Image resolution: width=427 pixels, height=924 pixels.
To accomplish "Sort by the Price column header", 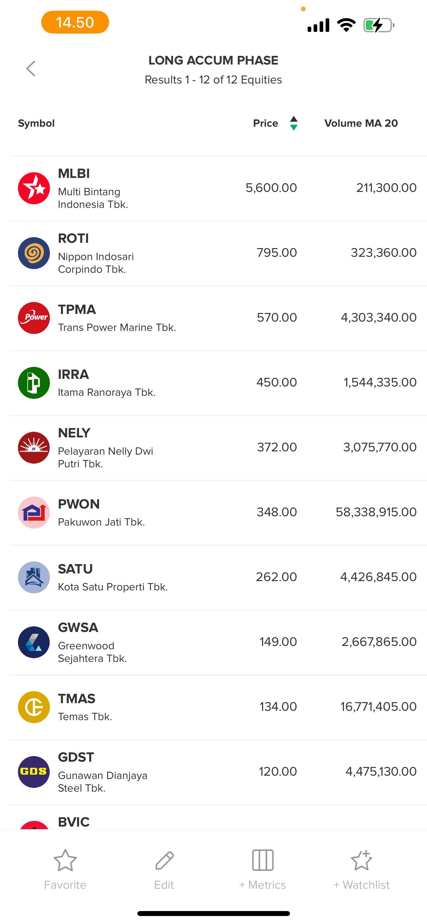I will click(x=265, y=123).
